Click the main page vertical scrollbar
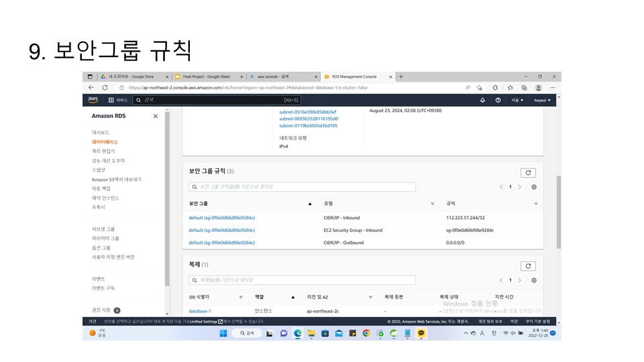 click(559, 212)
